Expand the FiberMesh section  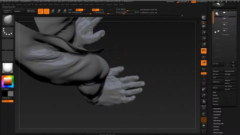pyautogui.click(x=217, y=121)
